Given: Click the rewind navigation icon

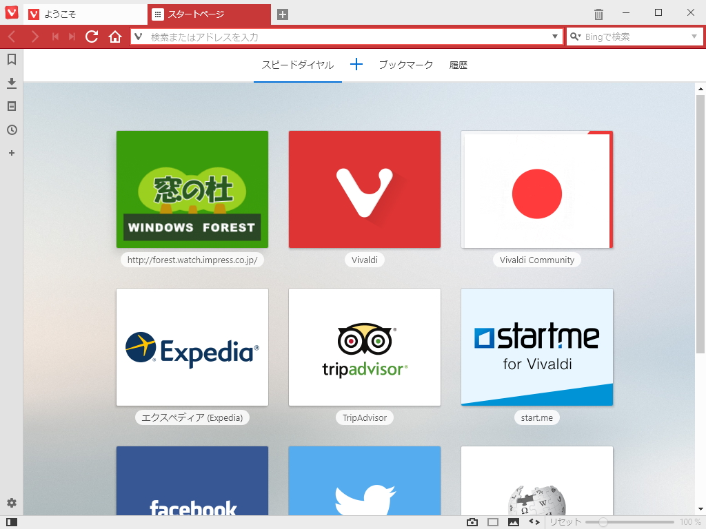Looking at the screenshot, I should coord(55,37).
